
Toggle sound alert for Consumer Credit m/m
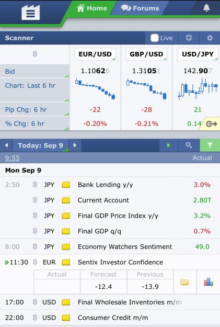coord(34,318)
